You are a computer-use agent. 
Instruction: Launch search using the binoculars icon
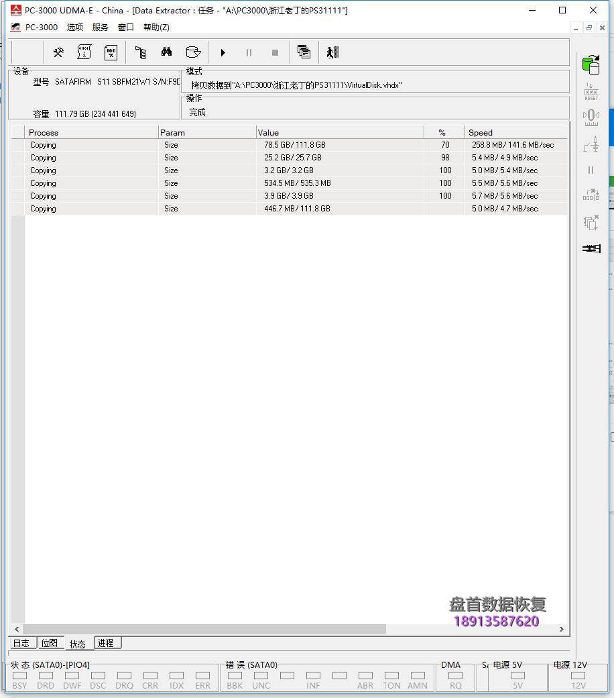(x=165, y=52)
